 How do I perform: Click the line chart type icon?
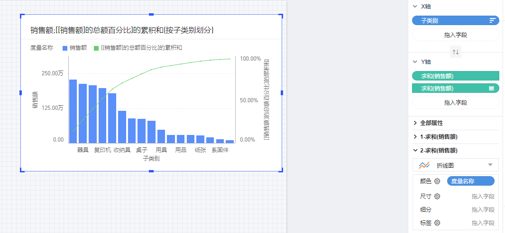pyautogui.click(x=424, y=165)
